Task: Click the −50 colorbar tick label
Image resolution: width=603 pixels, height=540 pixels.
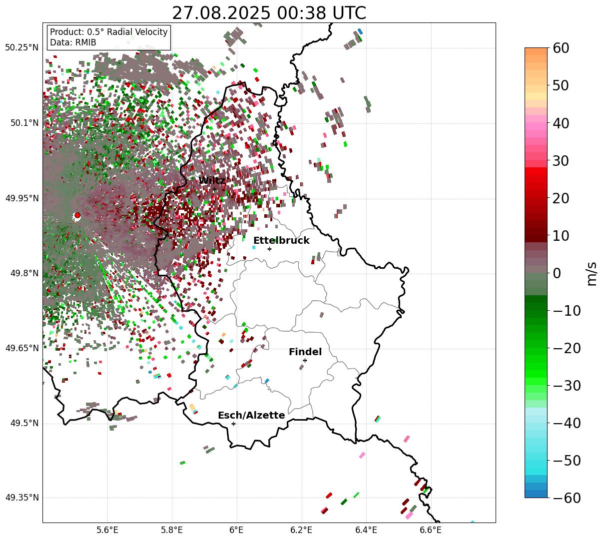Action: coord(567,461)
